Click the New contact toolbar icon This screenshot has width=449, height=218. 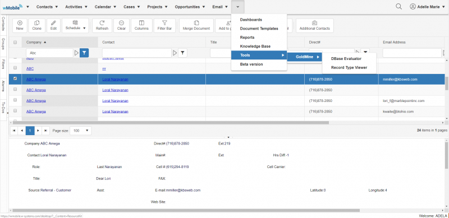(20, 25)
